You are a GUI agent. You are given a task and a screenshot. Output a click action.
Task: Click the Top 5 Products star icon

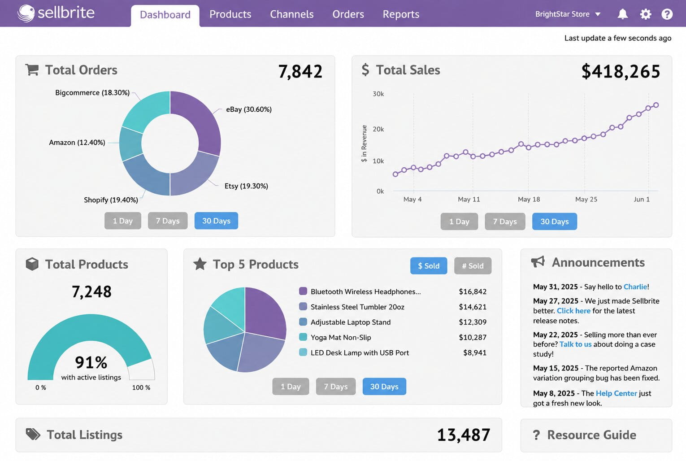pos(200,264)
